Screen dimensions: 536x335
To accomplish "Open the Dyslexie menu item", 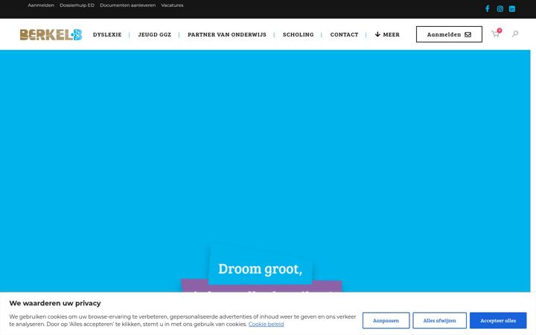I will 107,34.
